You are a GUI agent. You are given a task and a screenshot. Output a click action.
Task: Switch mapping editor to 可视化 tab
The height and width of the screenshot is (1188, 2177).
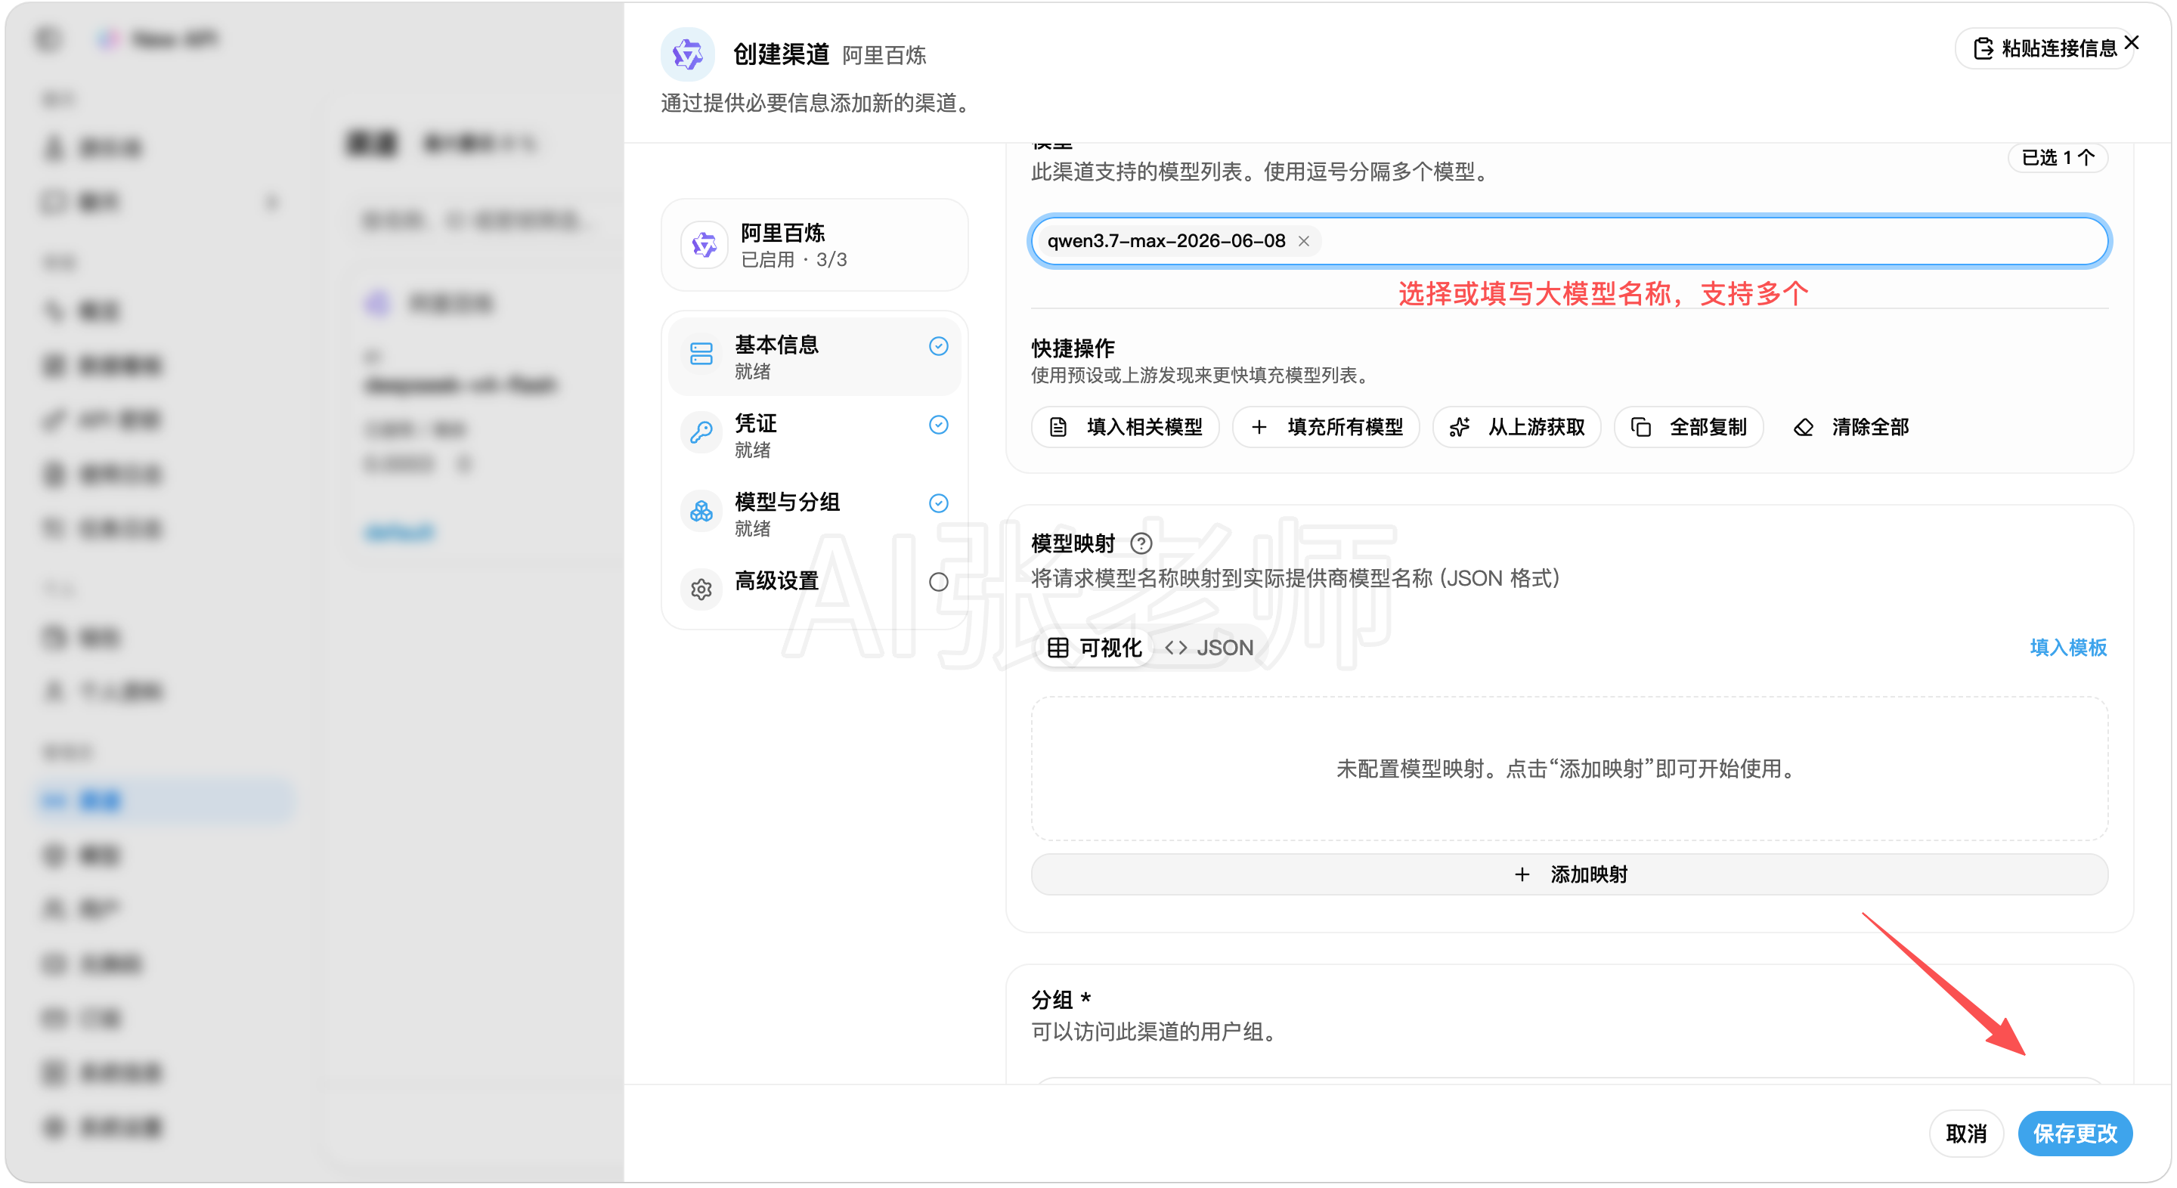[1094, 647]
